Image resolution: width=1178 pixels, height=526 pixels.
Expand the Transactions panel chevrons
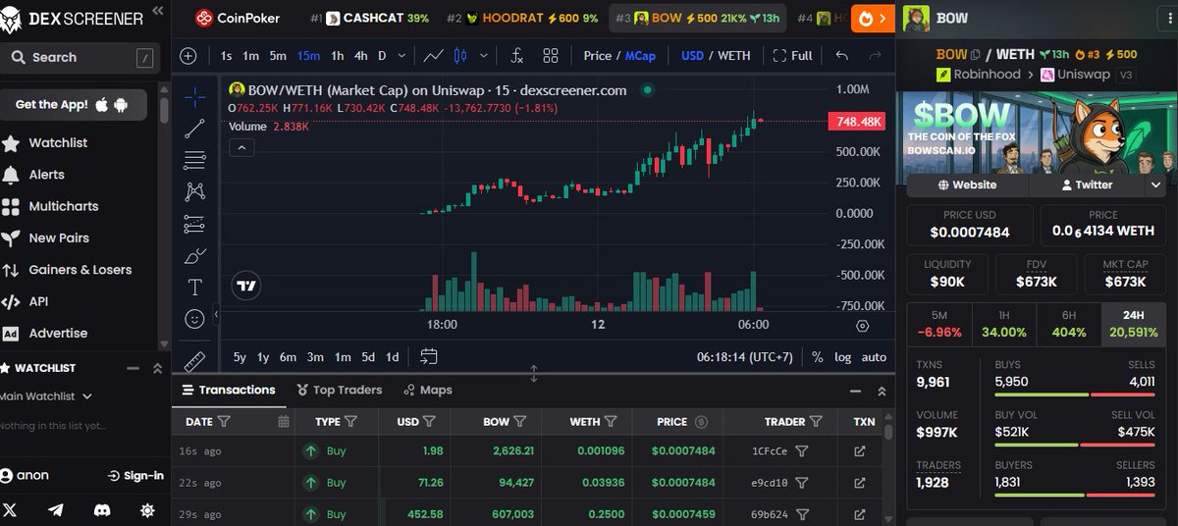882,391
